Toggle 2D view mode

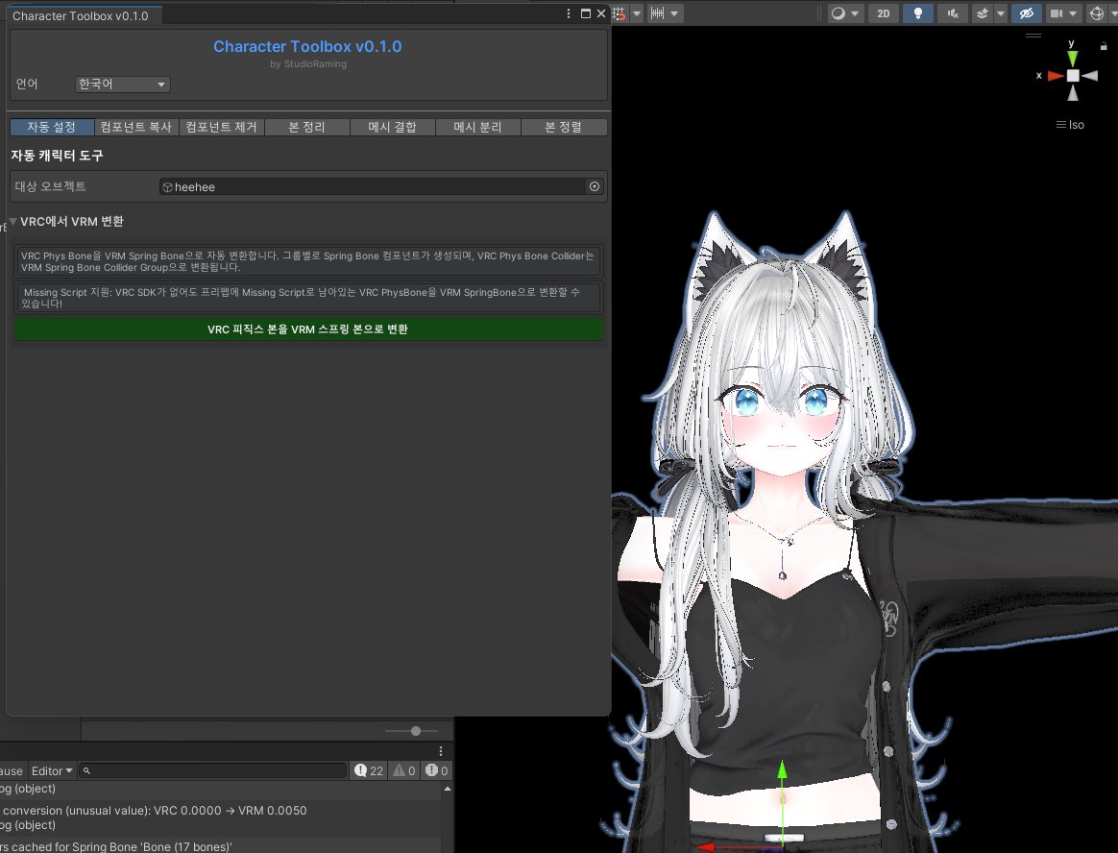tap(884, 12)
